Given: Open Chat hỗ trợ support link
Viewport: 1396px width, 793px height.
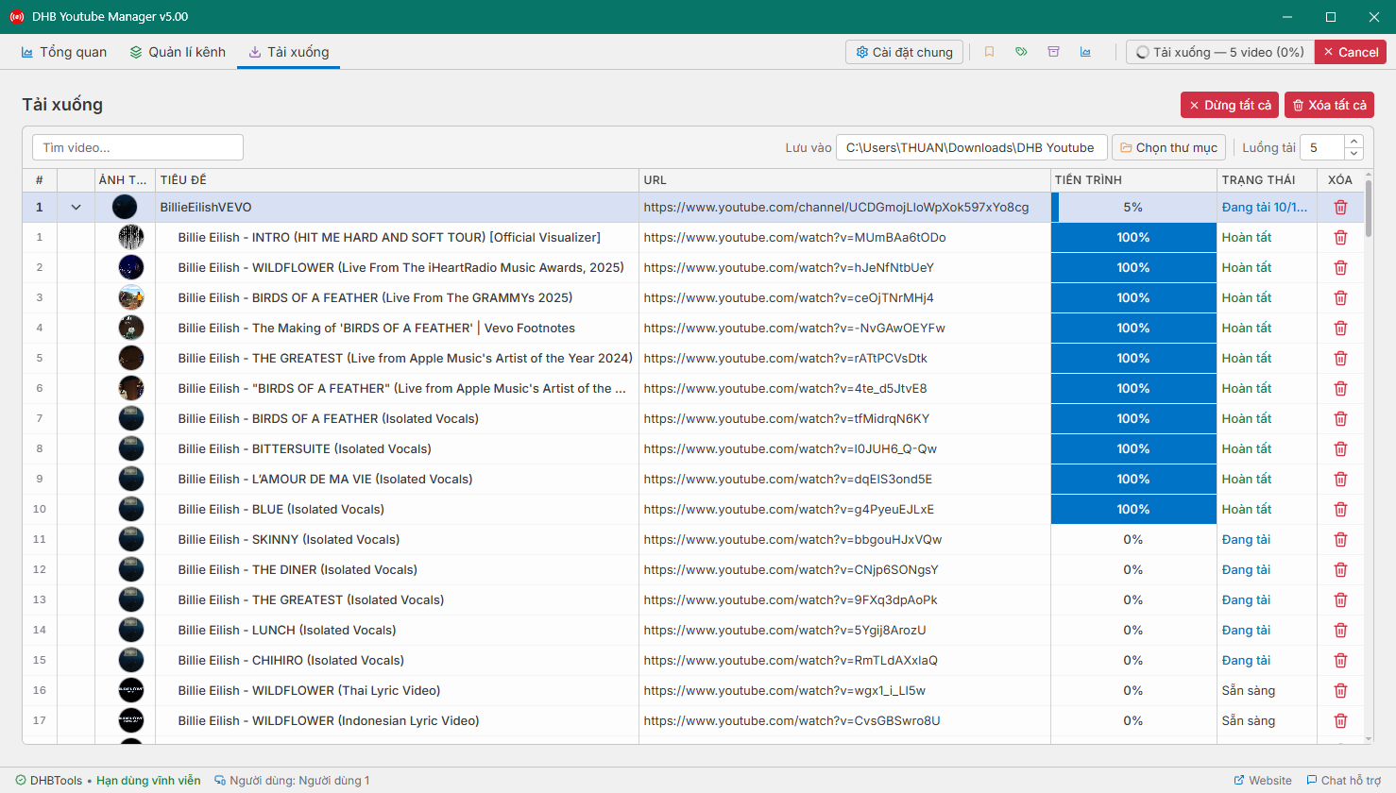Looking at the screenshot, I should (1343, 781).
